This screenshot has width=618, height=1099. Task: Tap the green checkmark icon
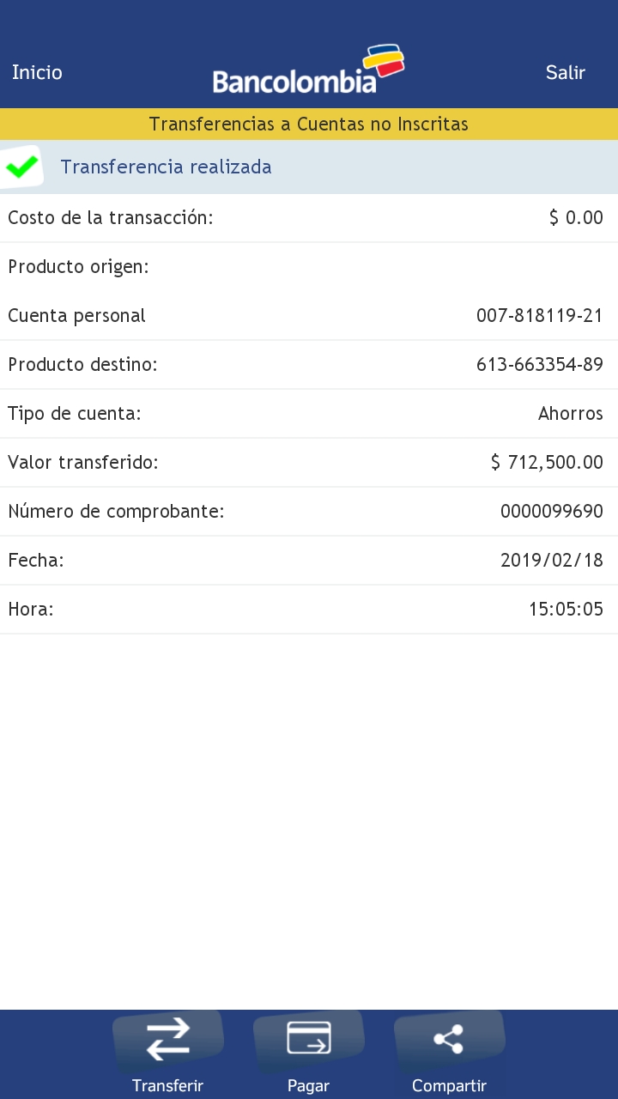(x=21, y=167)
